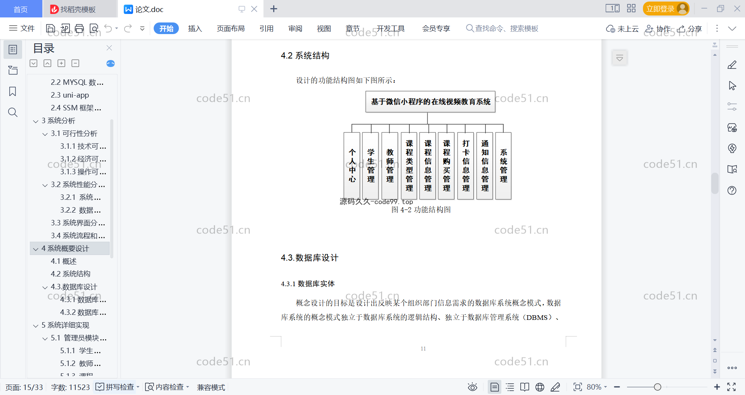Image resolution: width=745 pixels, height=395 pixels.
Task: Click the page indicator 页面: 15/33
Action: click(x=24, y=387)
